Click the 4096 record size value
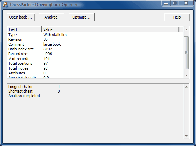 48,54
